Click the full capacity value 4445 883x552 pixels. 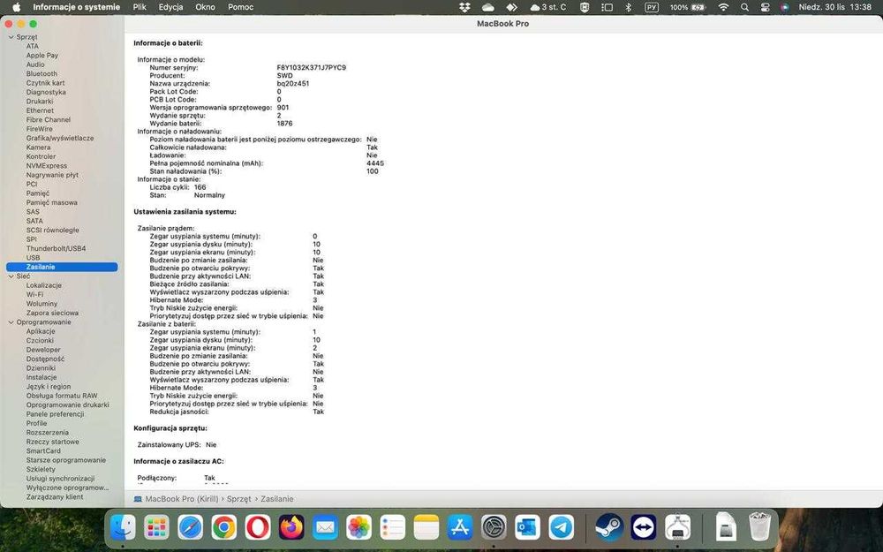375,163
